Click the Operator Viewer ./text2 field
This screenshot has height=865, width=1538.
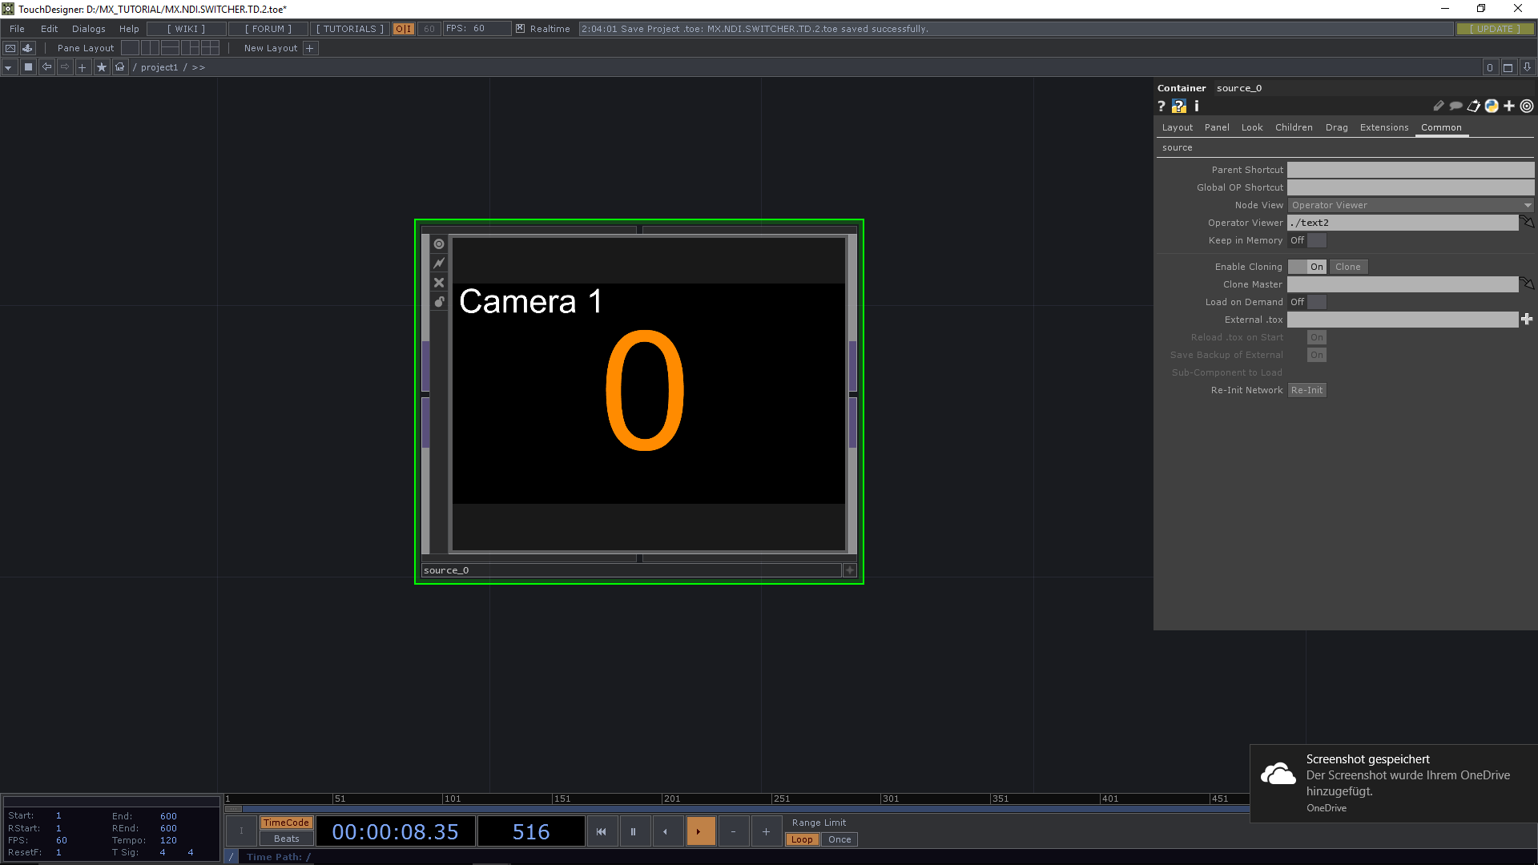1403,223
